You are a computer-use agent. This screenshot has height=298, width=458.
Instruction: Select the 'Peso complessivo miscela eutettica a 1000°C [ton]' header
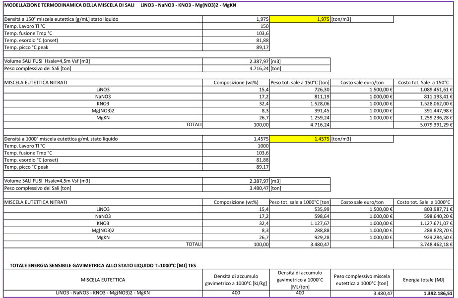click(x=362, y=280)
